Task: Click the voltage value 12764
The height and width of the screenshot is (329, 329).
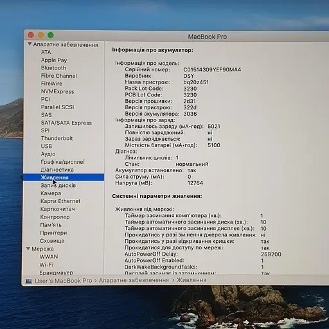Action: [195, 183]
